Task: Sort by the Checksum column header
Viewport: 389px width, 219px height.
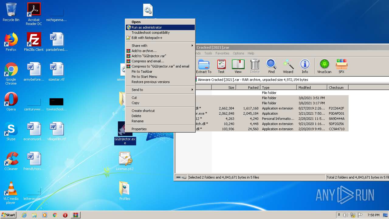Action: tap(338, 88)
